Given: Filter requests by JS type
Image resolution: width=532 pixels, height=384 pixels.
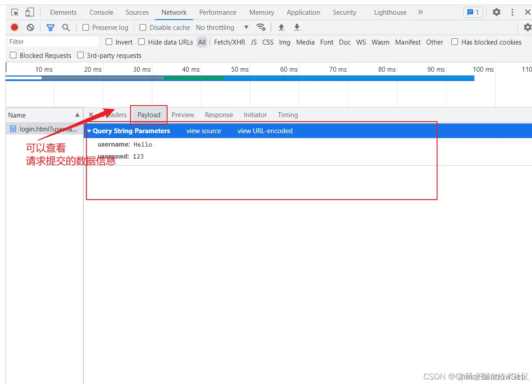Looking at the screenshot, I should [x=254, y=42].
